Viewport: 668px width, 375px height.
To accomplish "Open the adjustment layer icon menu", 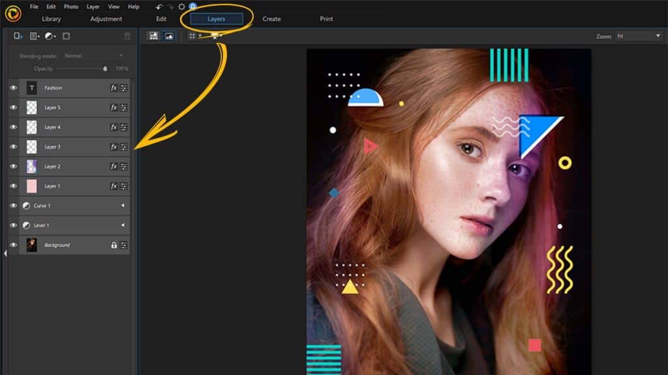I will 50,36.
